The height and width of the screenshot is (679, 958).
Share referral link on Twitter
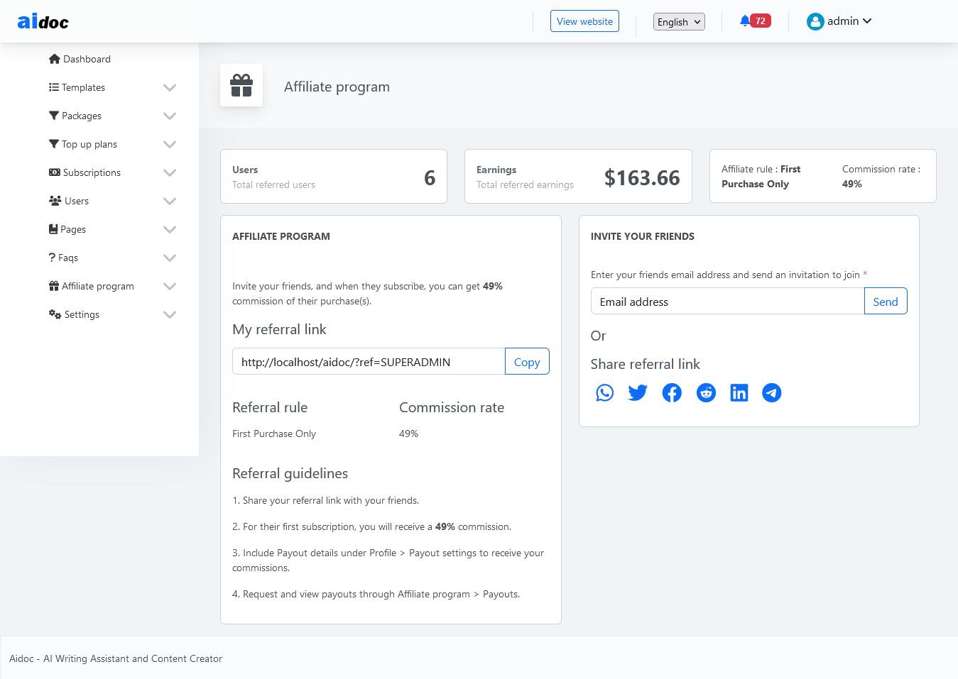click(x=638, y=392)
